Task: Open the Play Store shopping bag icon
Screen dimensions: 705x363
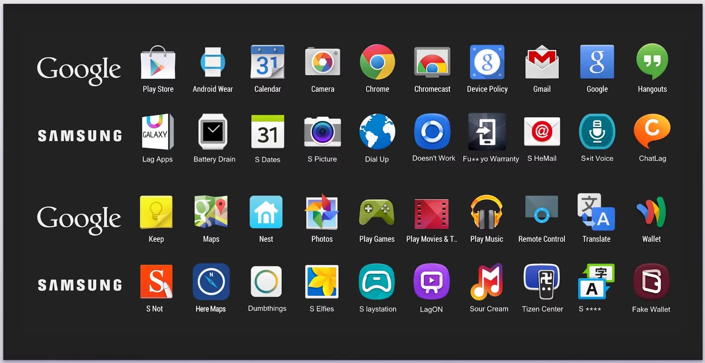Action: (158, 62)
